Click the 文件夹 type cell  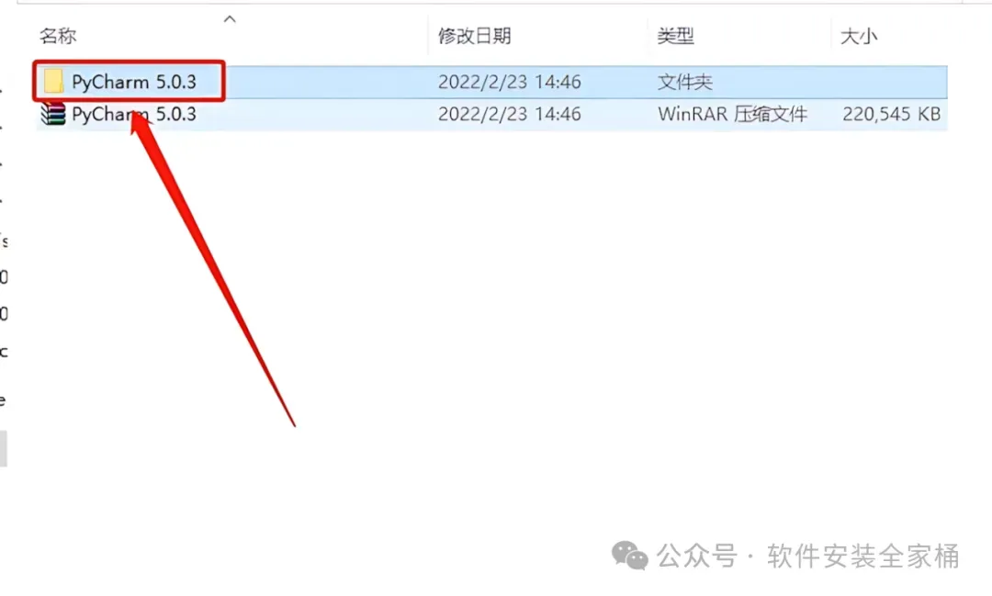tap(685, 82)
